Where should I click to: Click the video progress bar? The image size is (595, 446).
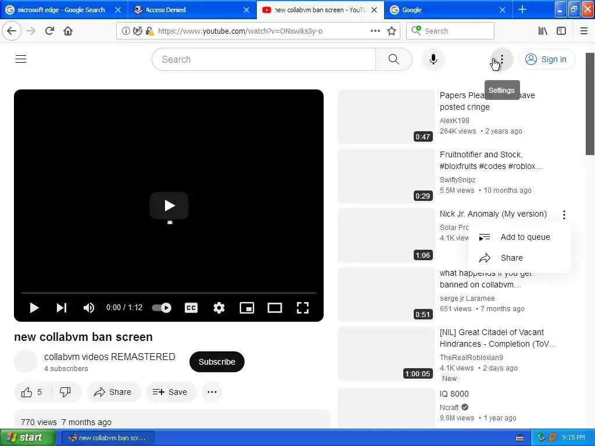(x=169, y=293)
